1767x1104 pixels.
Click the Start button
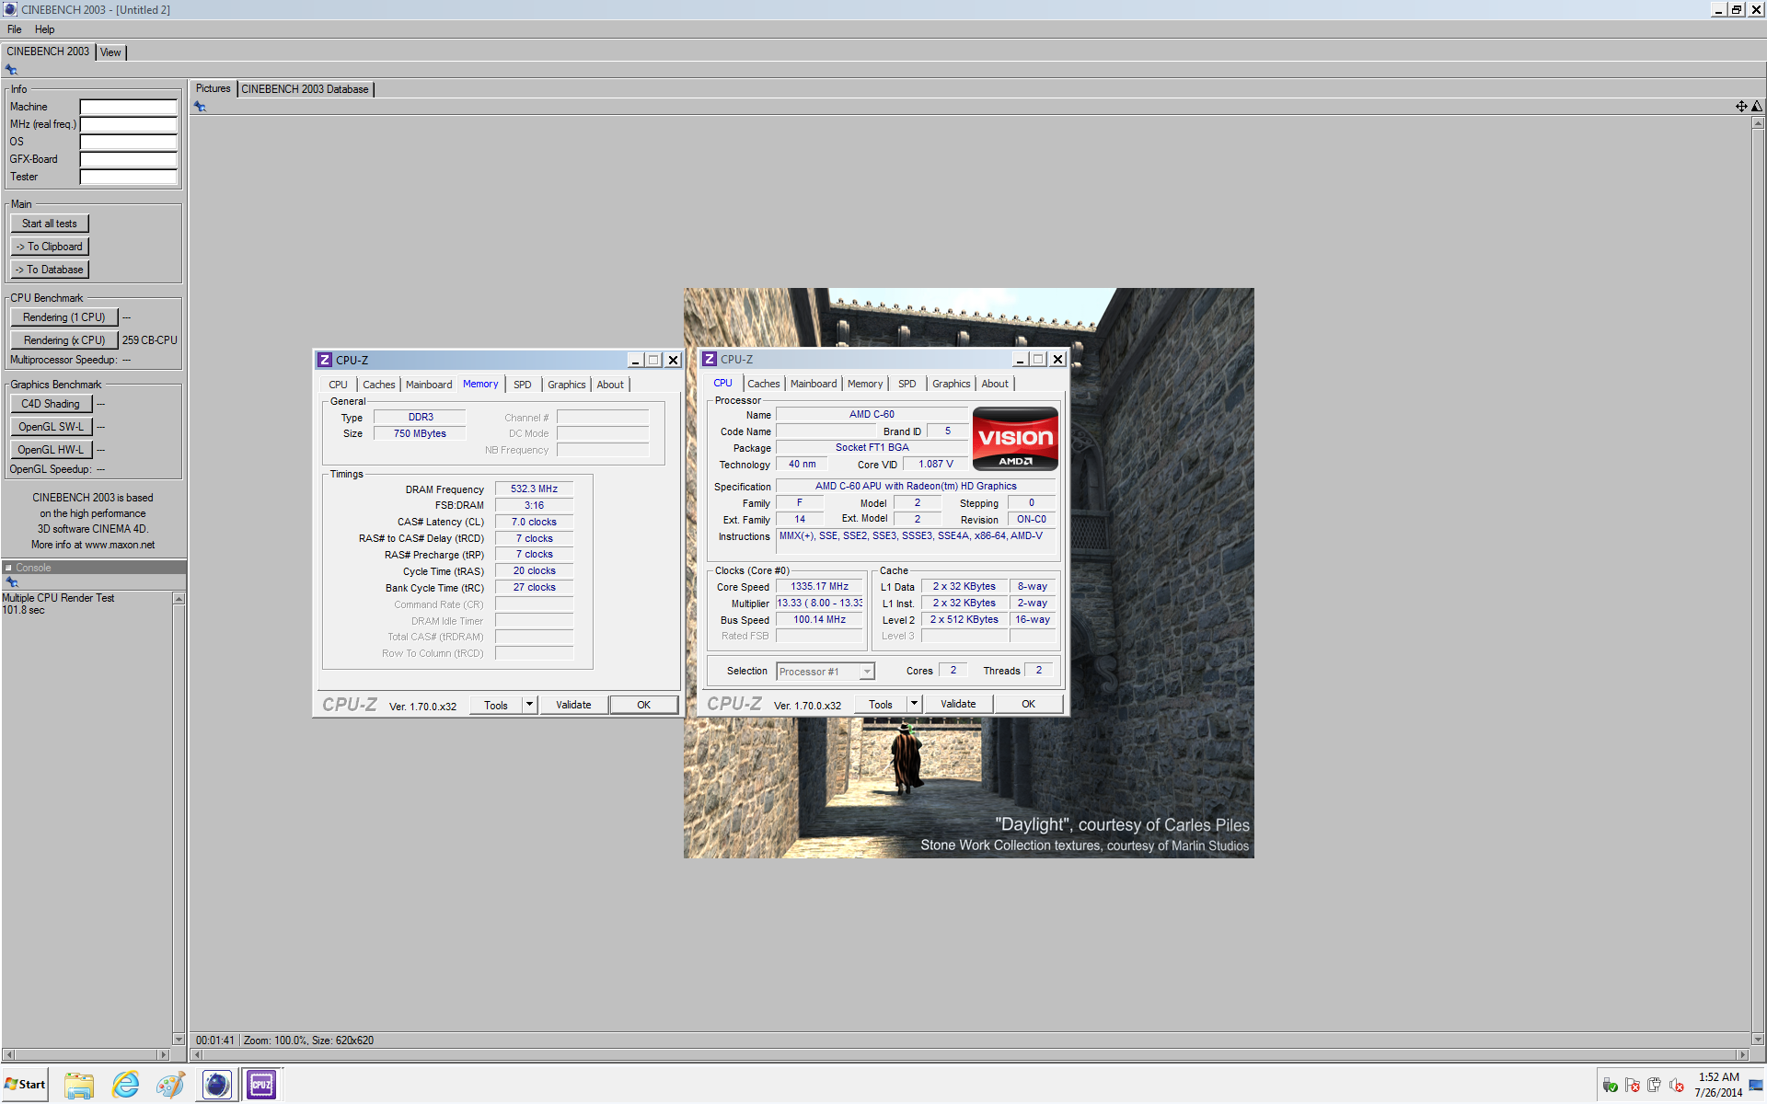coord(25,1084)
